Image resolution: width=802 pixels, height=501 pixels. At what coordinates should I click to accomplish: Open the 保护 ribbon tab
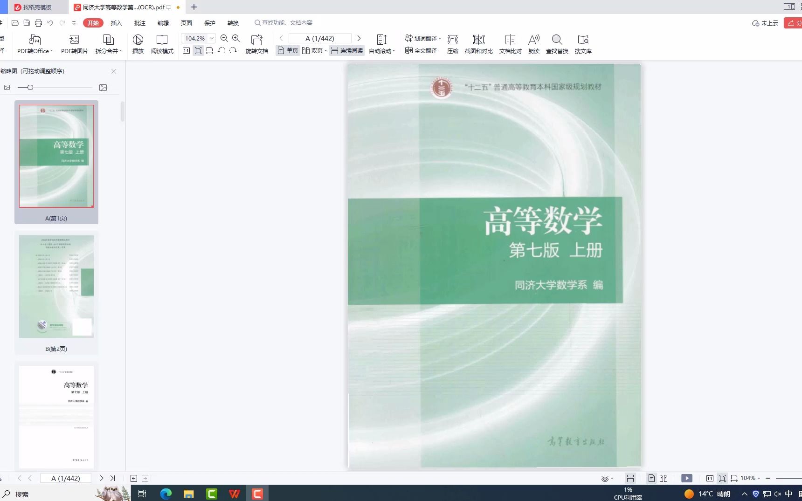(x=210, y=23)
